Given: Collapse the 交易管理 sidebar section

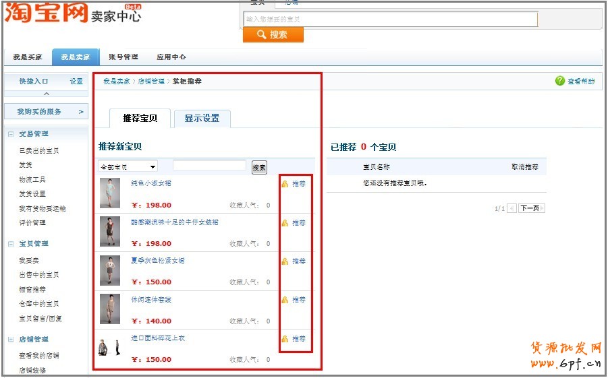Looking at the screenshot, I should click(x=11, y=134).
